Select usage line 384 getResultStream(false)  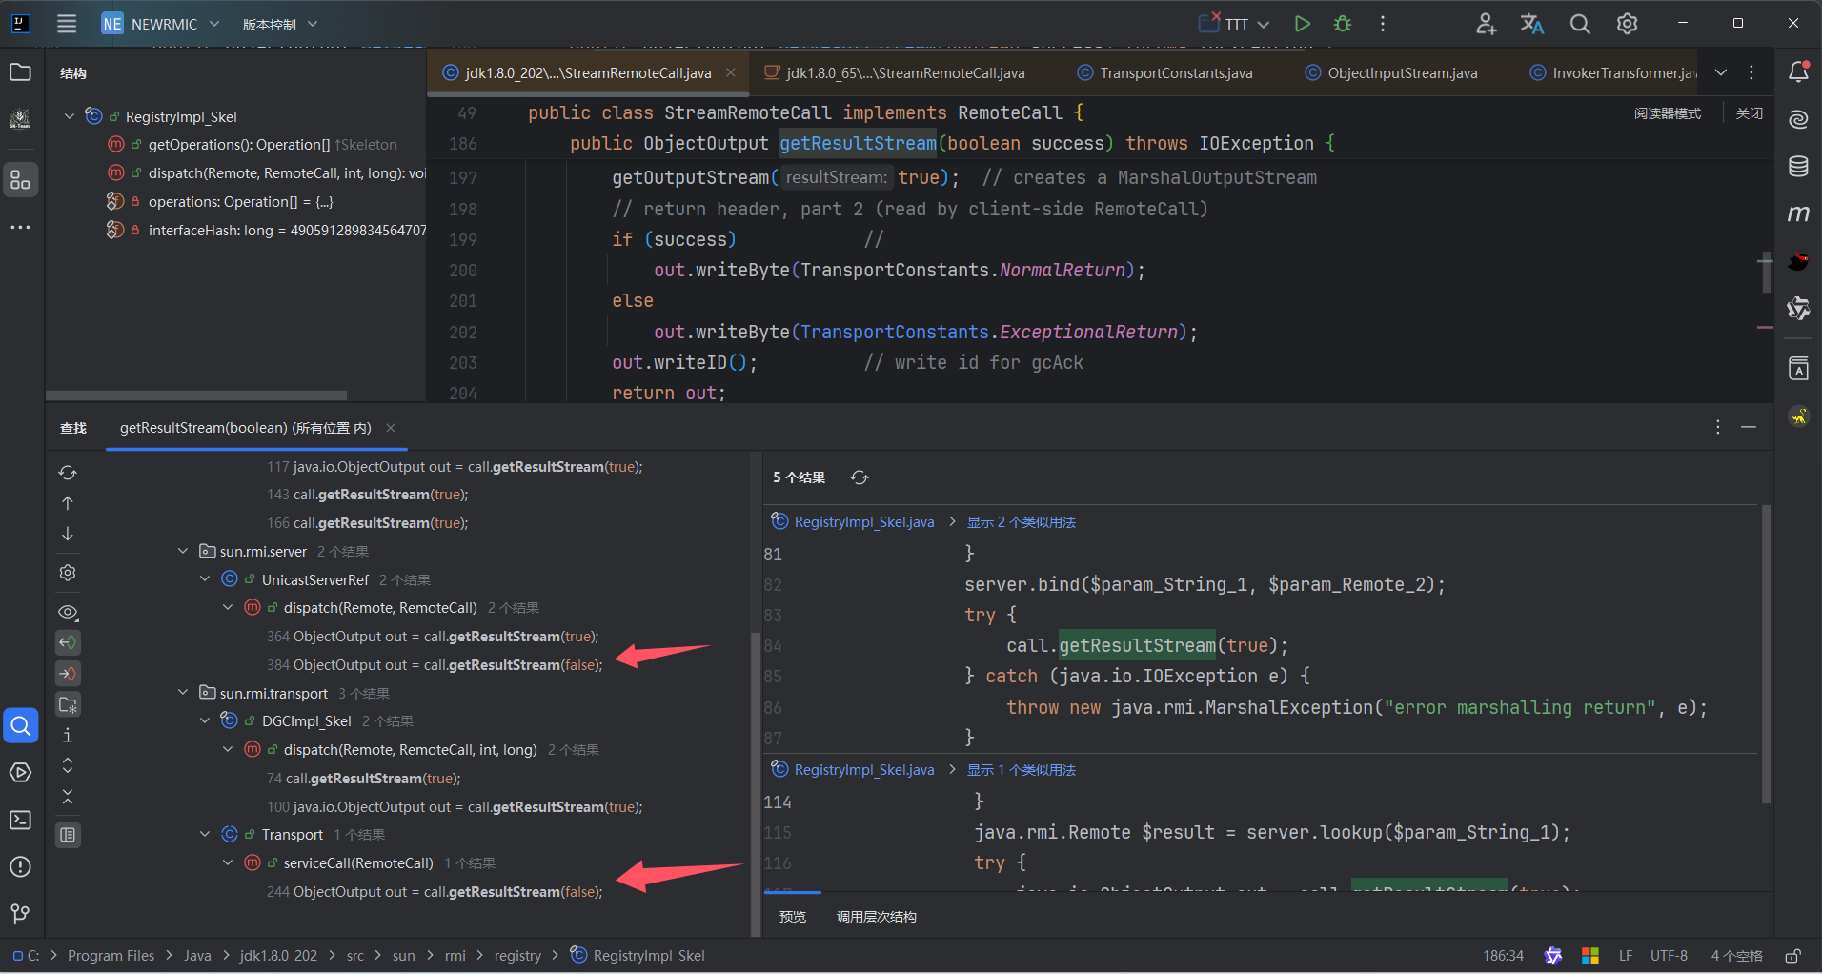(x=435, y=665)
